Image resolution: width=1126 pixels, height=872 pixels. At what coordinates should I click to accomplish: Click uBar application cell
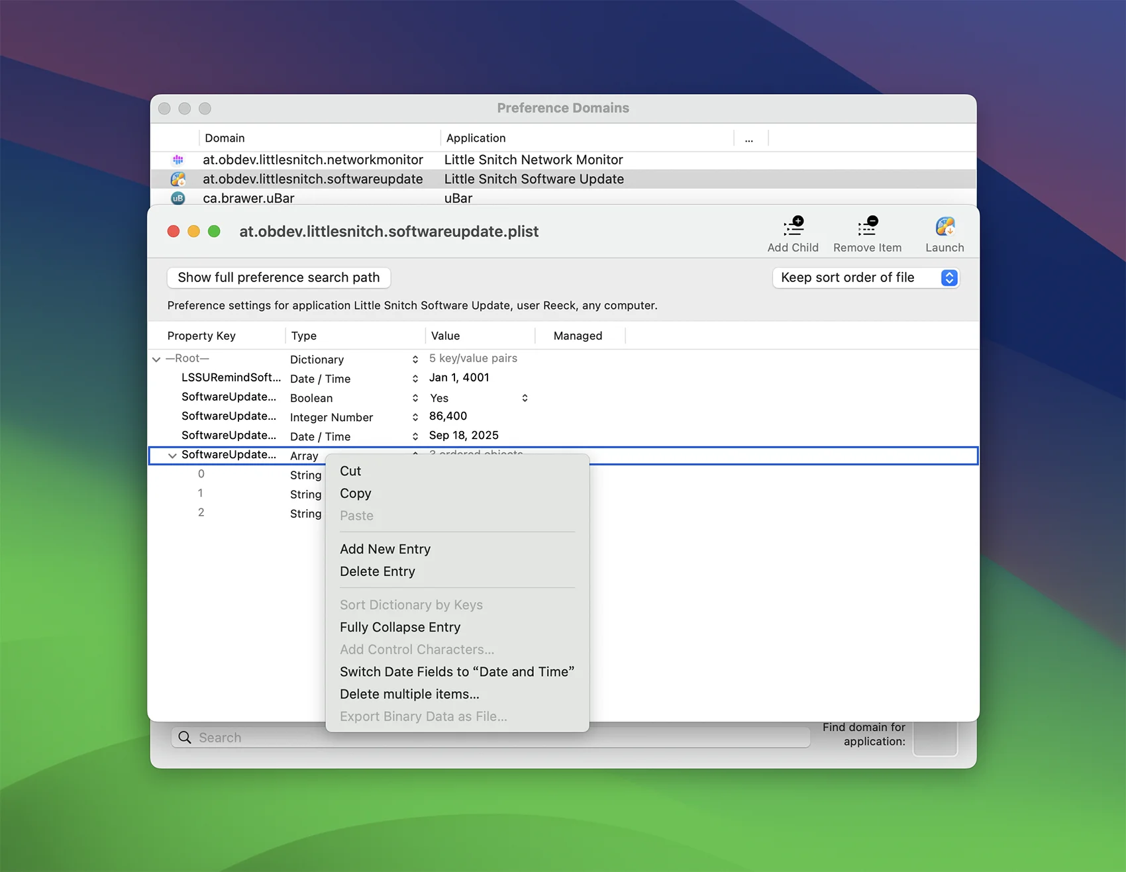pyautogui.click(x=458, y=198)
